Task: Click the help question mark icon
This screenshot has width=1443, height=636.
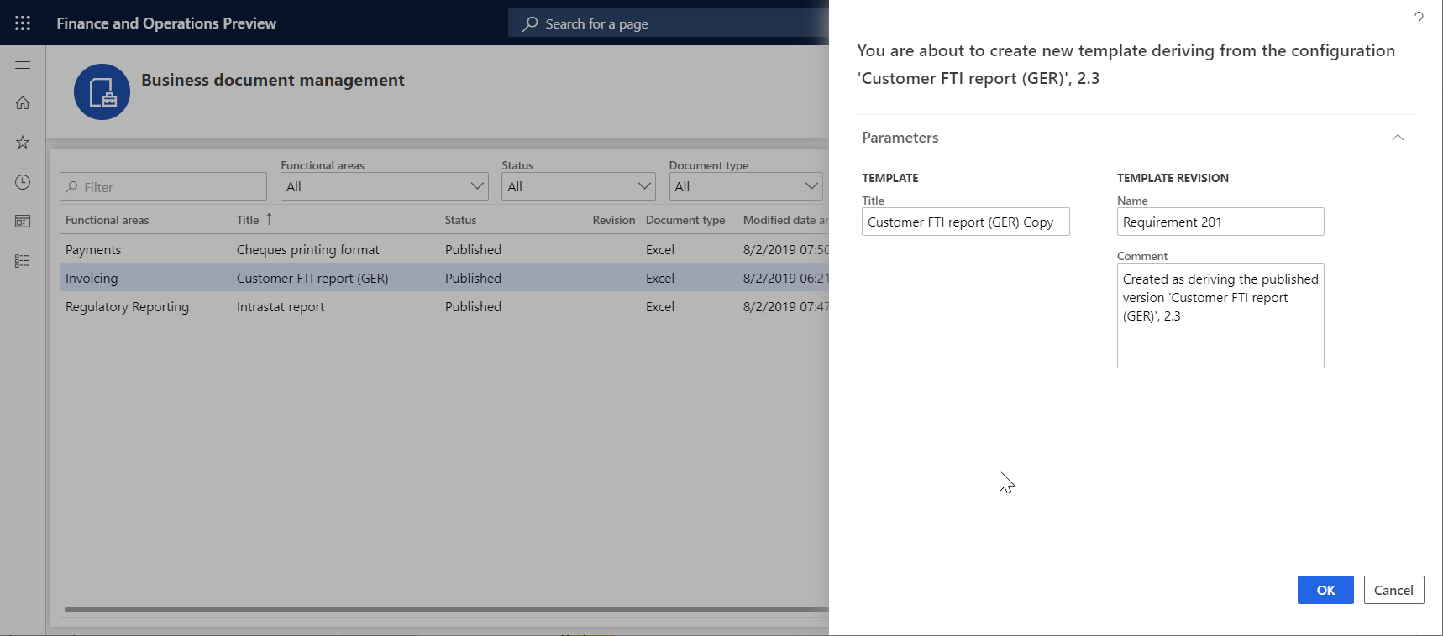Action: pos(1419,19)
